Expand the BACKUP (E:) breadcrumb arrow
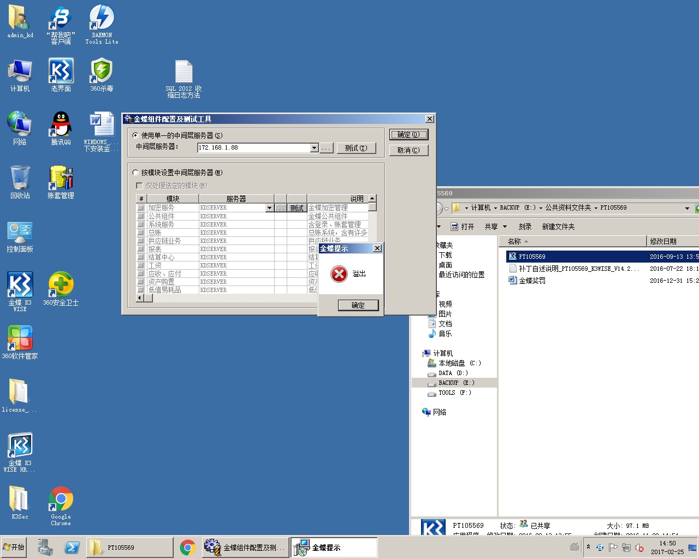Viewport: 699px width, 559px height. click(x=541, y=208)
